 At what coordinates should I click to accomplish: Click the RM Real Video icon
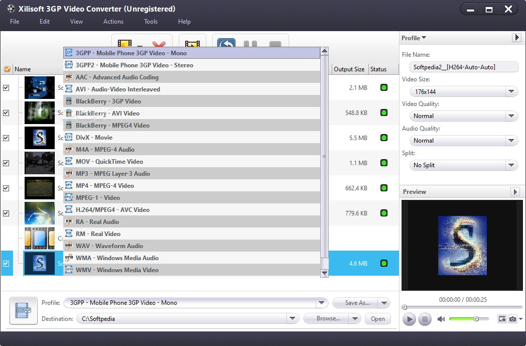[x=69, y=234]
